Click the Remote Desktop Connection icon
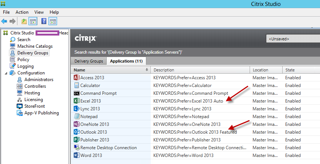320x164 pixels. click(77, 147)
